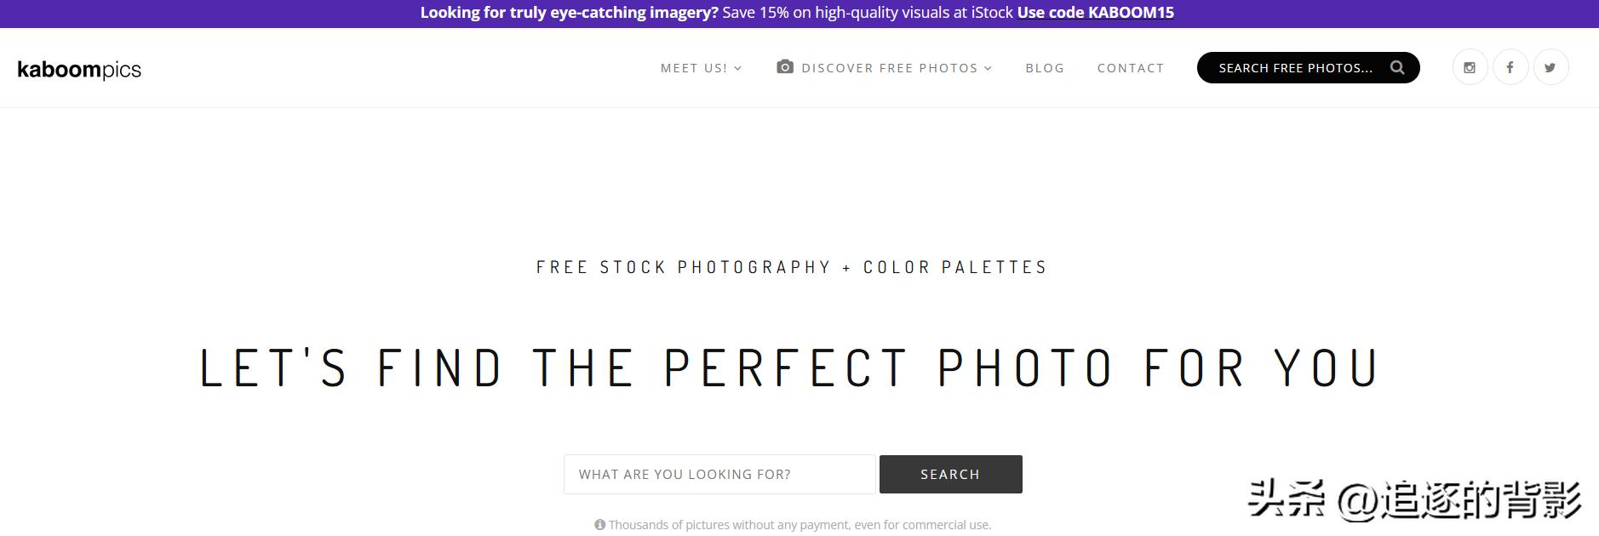
Task: Click the 'Let's find the perfect photo' heading
Action: [788, 368]
